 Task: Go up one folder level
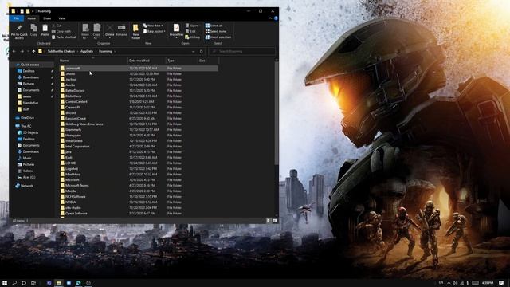coord(33,51)
